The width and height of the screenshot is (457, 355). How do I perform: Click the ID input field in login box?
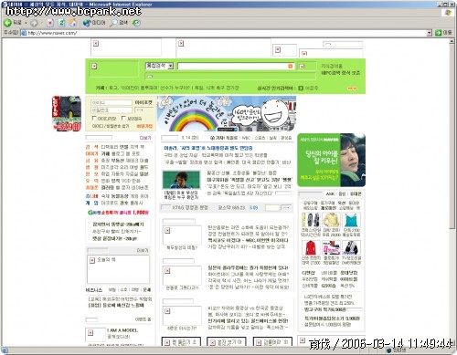point(112,103)
